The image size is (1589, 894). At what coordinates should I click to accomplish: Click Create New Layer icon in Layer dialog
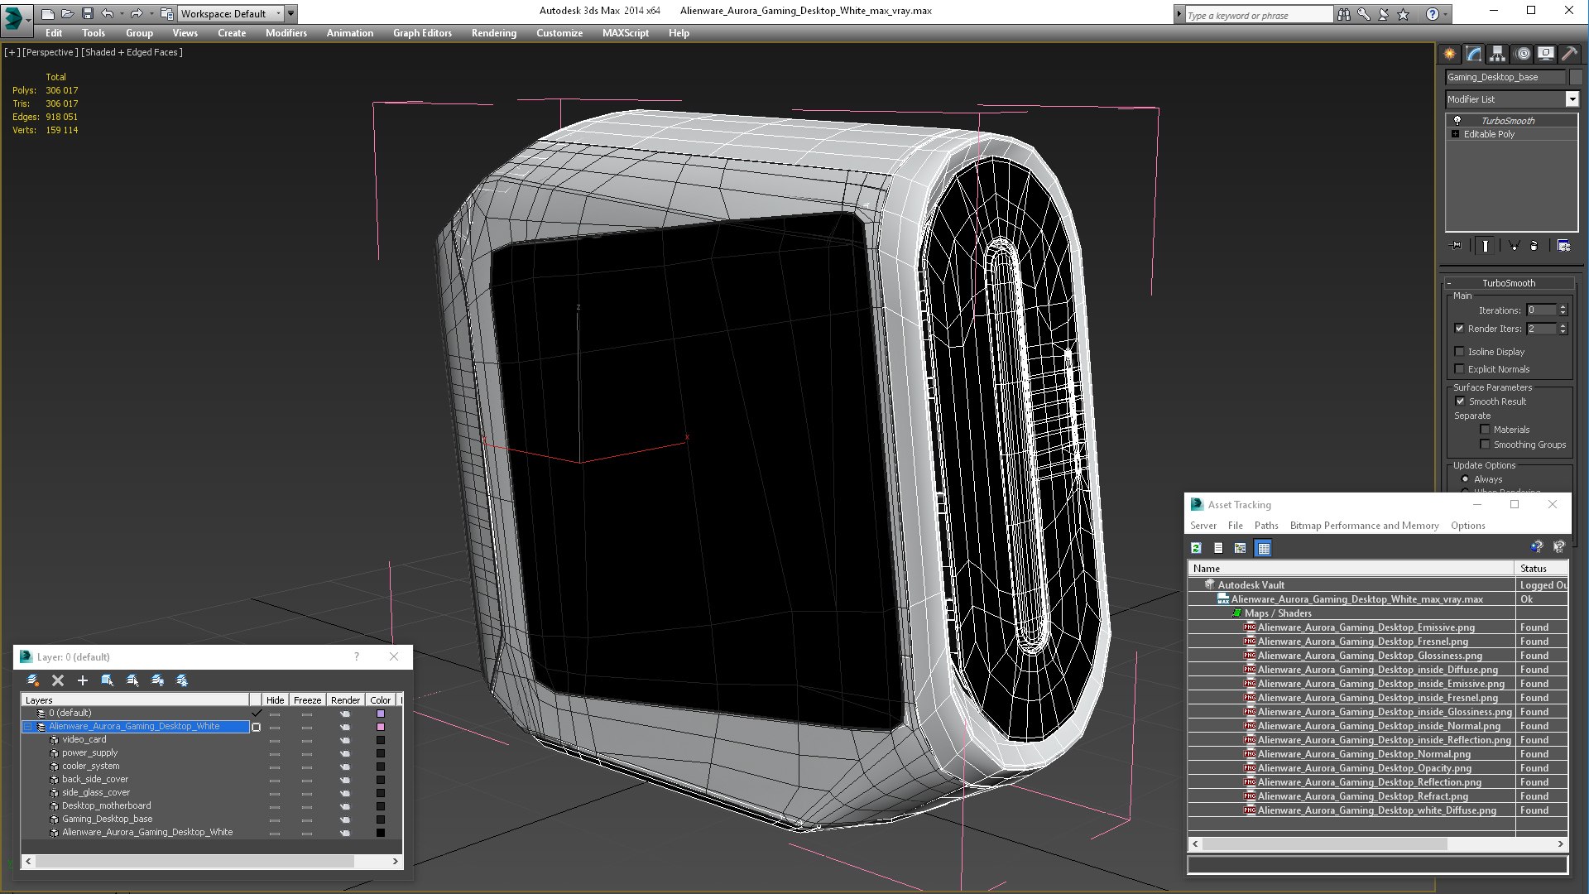click(33, 680)
